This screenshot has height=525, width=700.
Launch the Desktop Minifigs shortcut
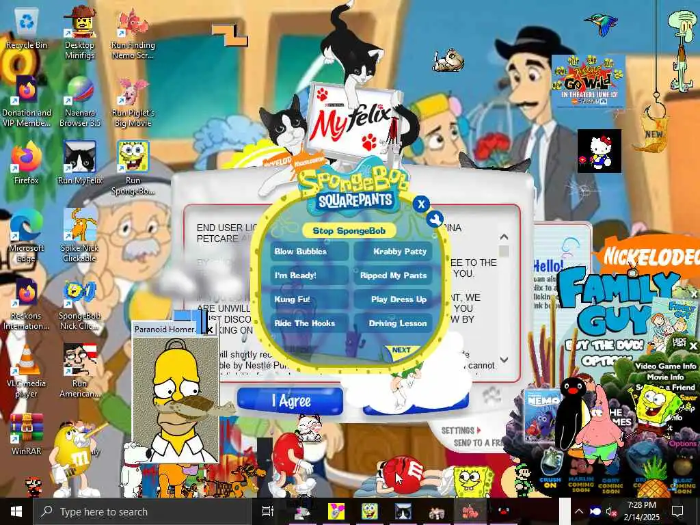pos(79,32)
